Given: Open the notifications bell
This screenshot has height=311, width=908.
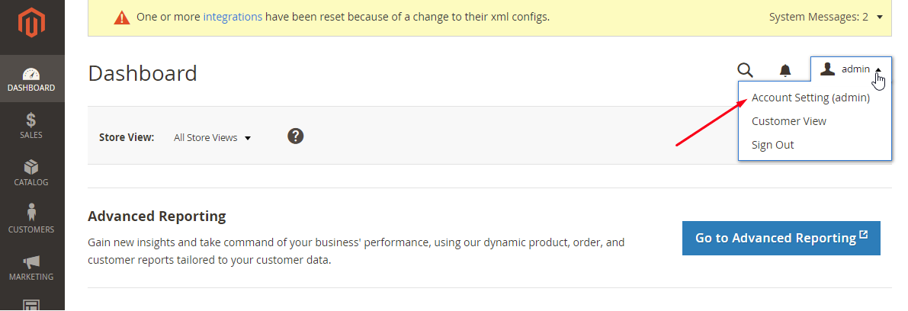Looking at the screenshot, I should [x=784, y=70].
